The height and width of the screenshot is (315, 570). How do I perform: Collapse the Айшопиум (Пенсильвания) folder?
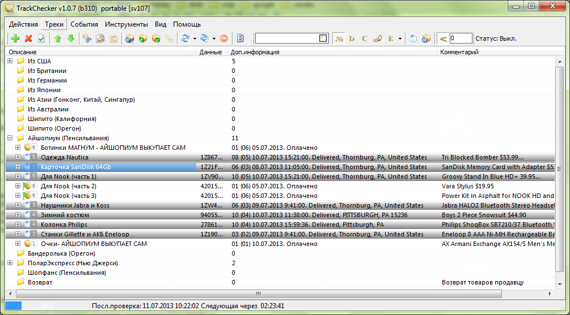tap(10, 138)
